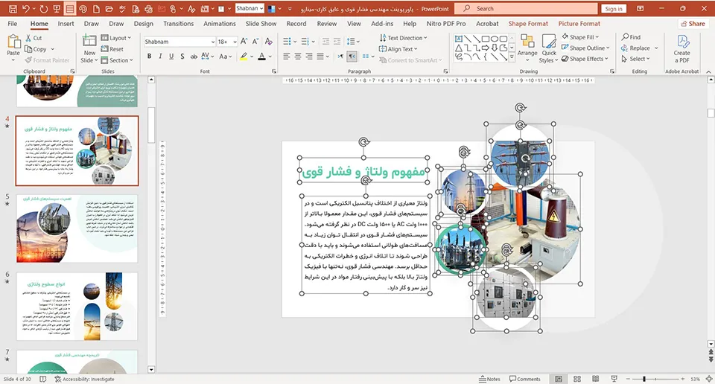Apply the font color swatch
Viewport: 715px width, 384px height.
[x=261, y=57]
